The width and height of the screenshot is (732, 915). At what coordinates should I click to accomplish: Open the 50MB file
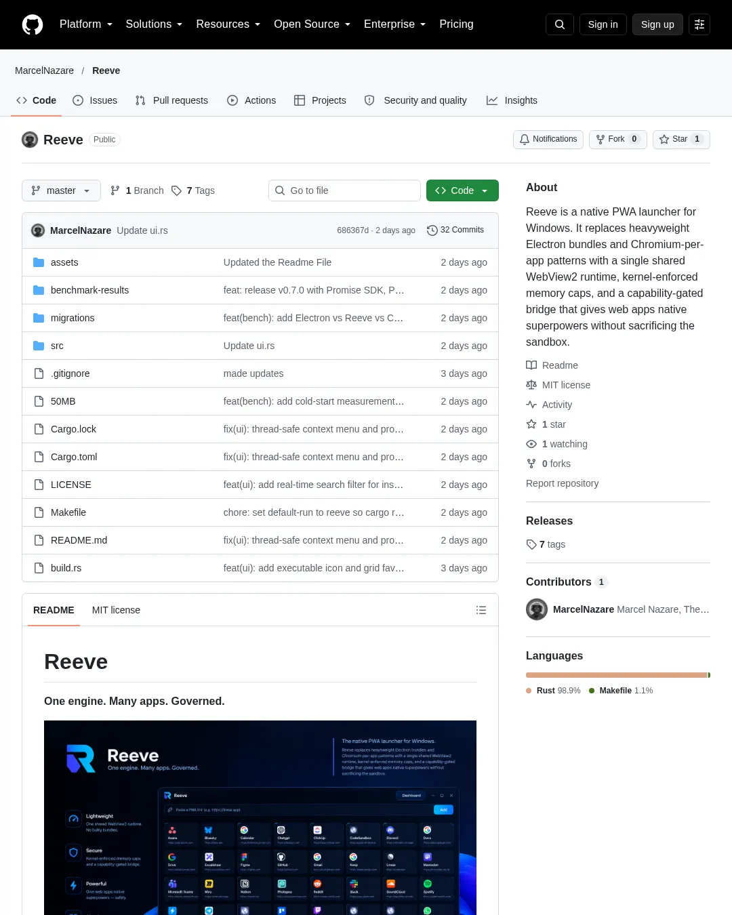63,401
